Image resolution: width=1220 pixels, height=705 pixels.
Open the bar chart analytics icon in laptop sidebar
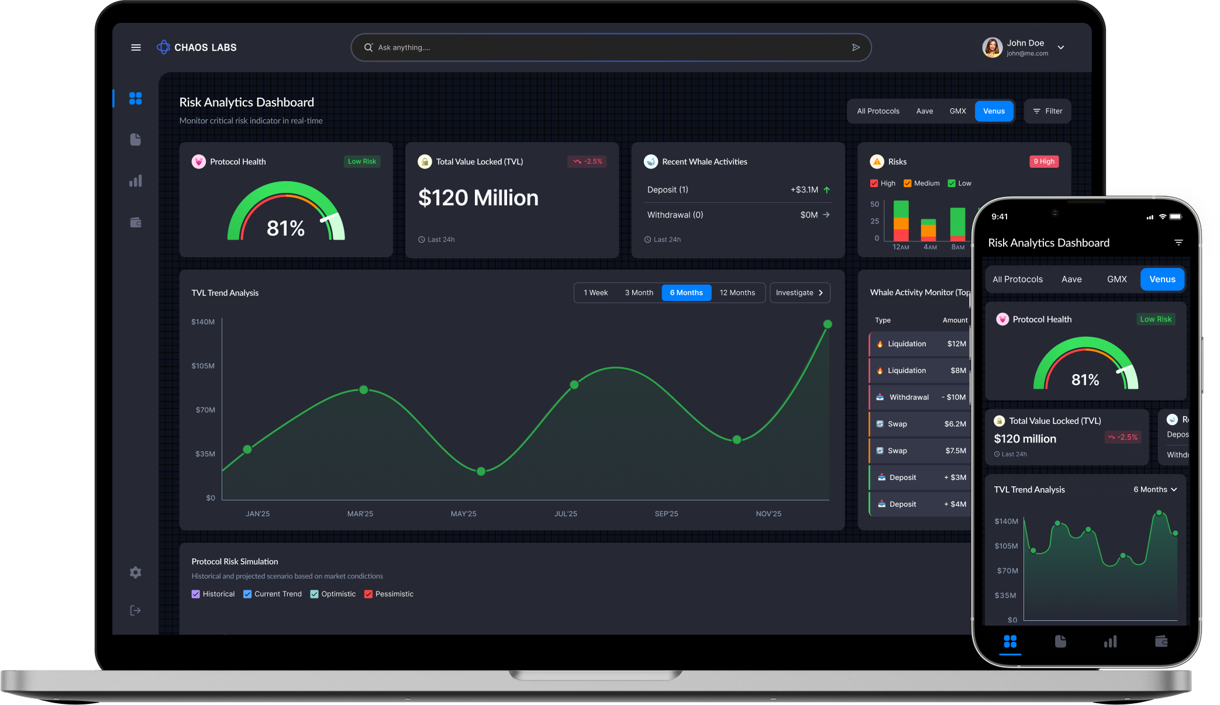coord(136,181)
